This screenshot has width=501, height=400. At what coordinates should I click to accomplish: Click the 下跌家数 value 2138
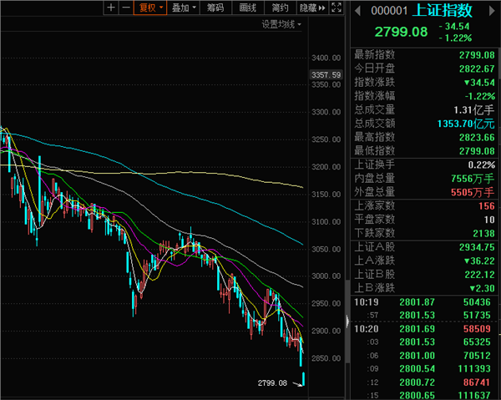coord(483,234)
